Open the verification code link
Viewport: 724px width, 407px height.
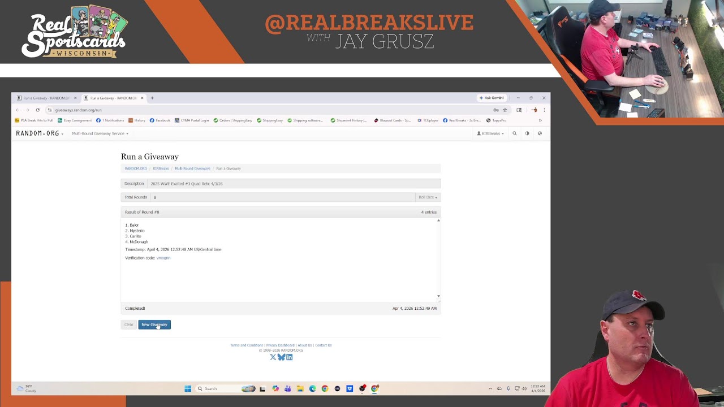coord(163,258)
